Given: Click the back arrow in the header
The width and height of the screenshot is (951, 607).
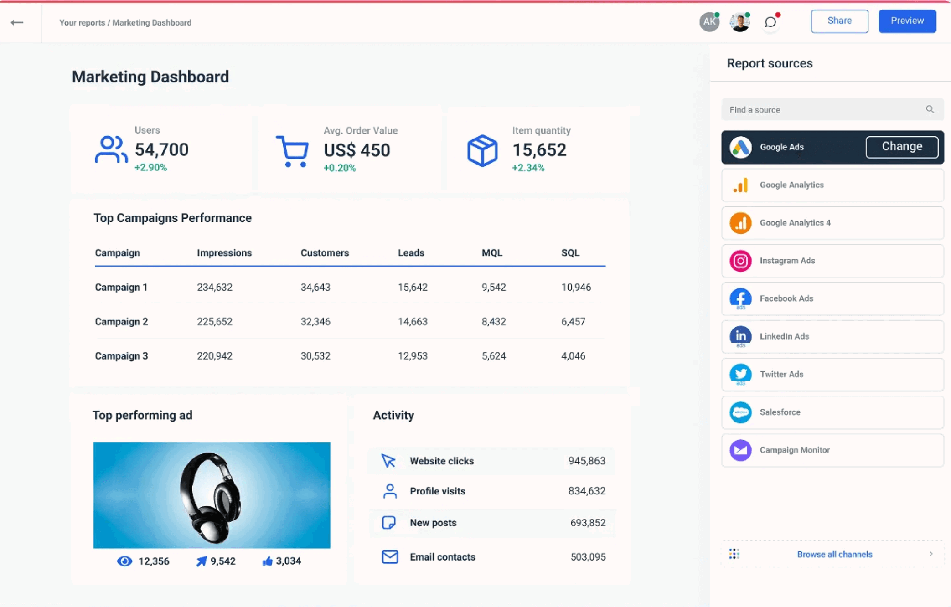Looking at the screenshot, I should pos(17,22).
